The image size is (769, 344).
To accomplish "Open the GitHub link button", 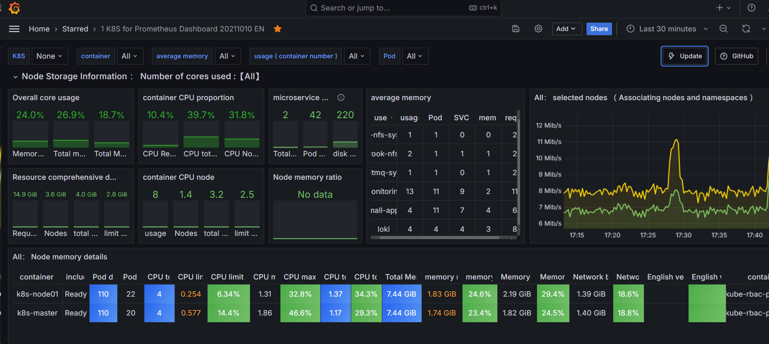I will pos(737,56).
